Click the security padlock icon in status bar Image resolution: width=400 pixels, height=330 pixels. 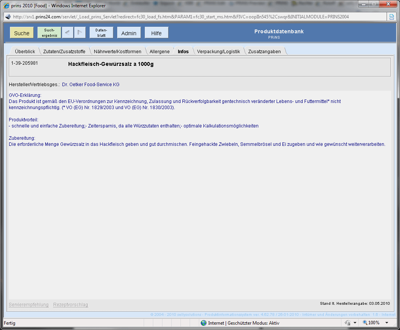pyautogui.click(x=348, y=323)
